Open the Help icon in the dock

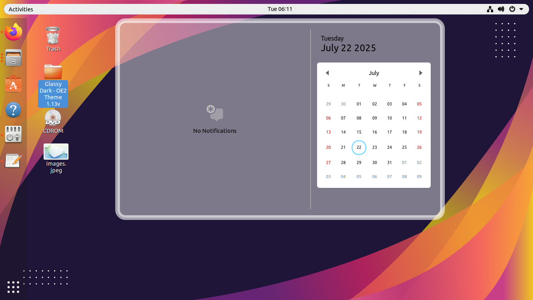click(x=13, y=110)
